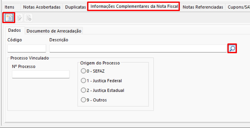
Task: Focus the Código input field
Action: pyautogui.click(x=27, y=49)
